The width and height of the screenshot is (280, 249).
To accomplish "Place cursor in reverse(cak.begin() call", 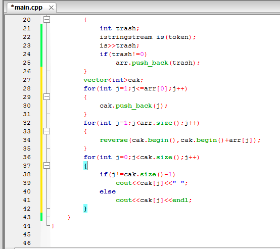I will click(180, 140).
